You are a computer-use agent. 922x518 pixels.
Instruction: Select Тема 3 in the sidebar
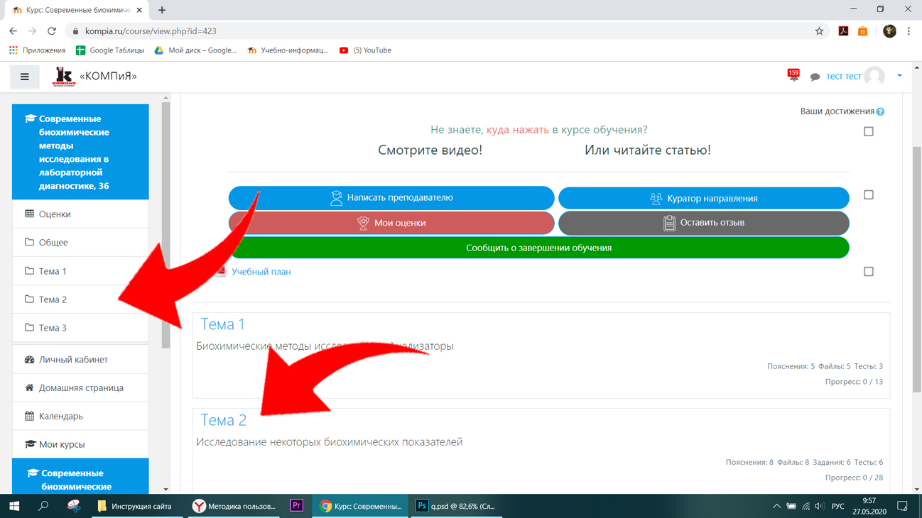80,328
